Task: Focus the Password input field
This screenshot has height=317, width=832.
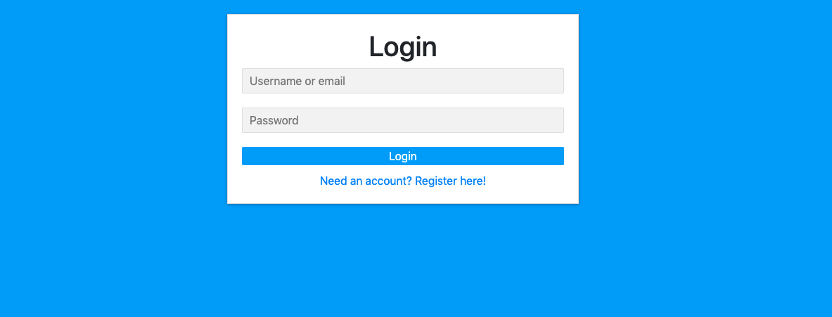Action: 403,120
